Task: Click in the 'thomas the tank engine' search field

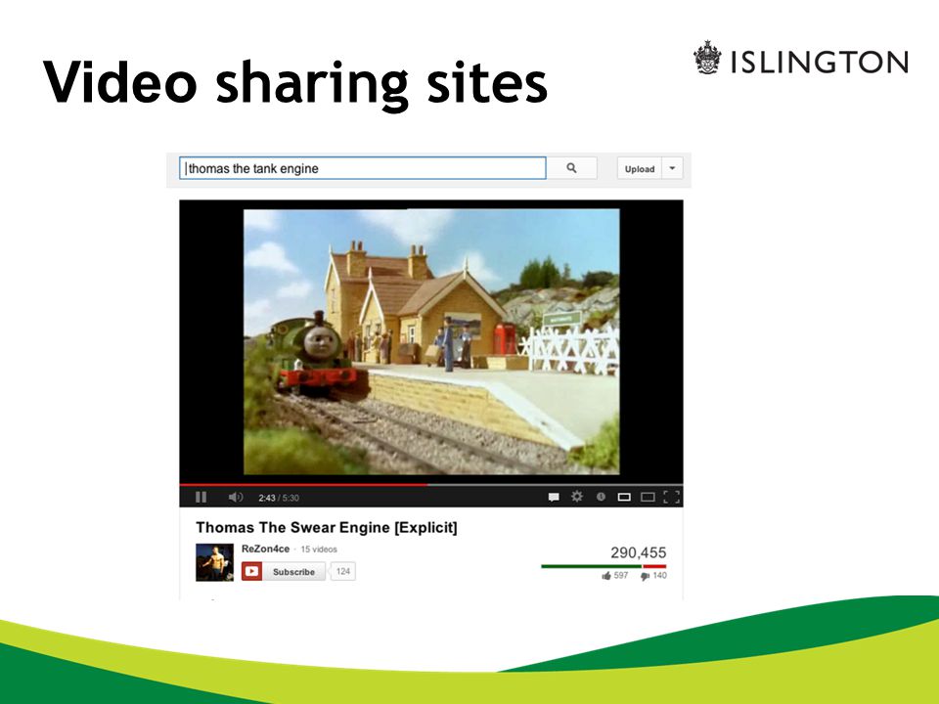Action: (x=363, y=168)
